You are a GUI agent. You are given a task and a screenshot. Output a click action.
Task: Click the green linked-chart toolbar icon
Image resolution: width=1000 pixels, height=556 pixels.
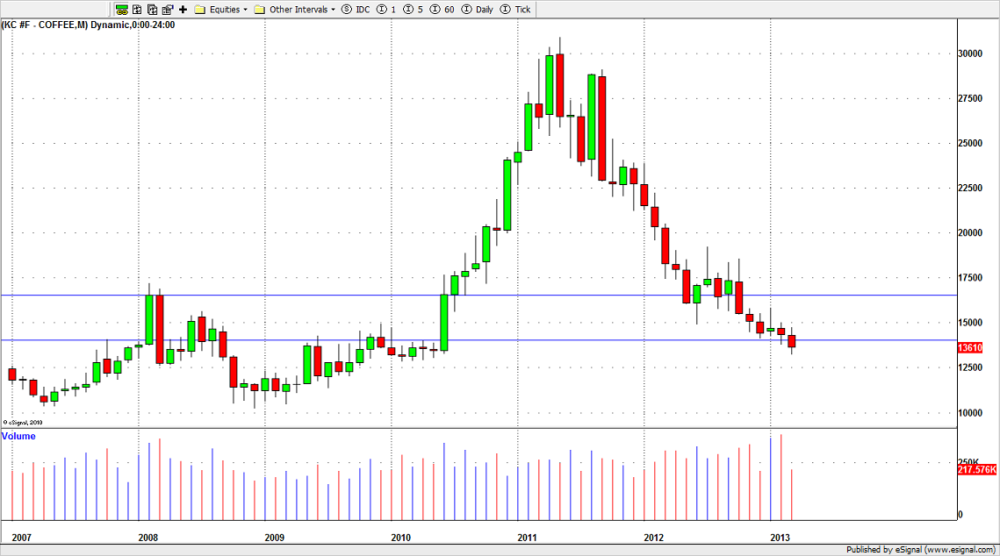click(x=122, y=10)
